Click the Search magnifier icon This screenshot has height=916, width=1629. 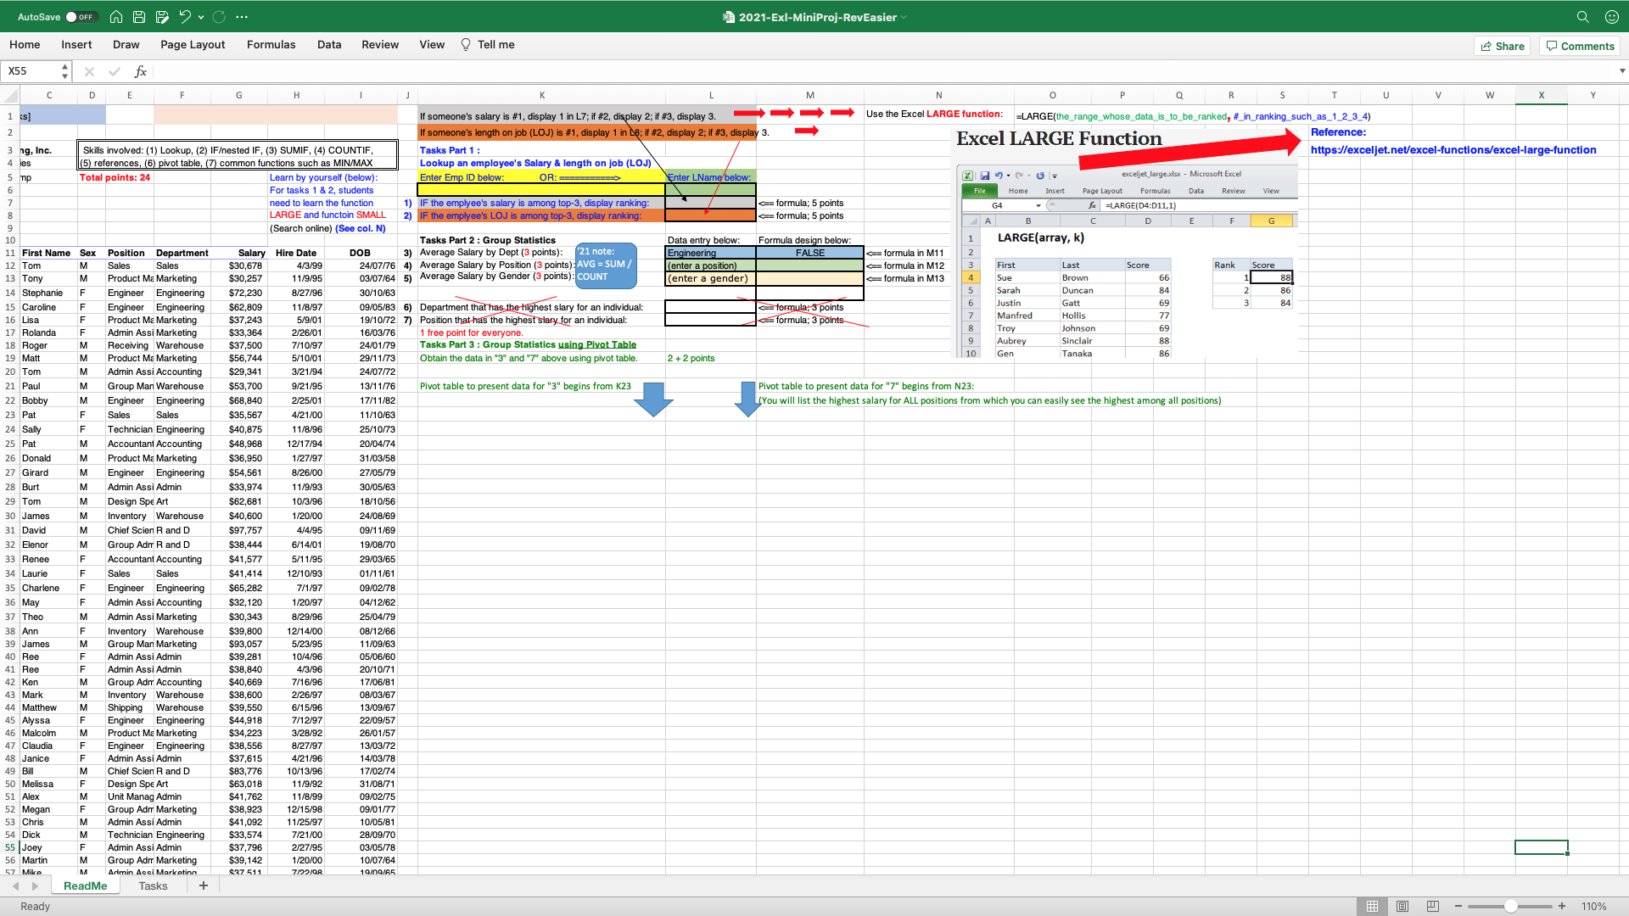1583,17
